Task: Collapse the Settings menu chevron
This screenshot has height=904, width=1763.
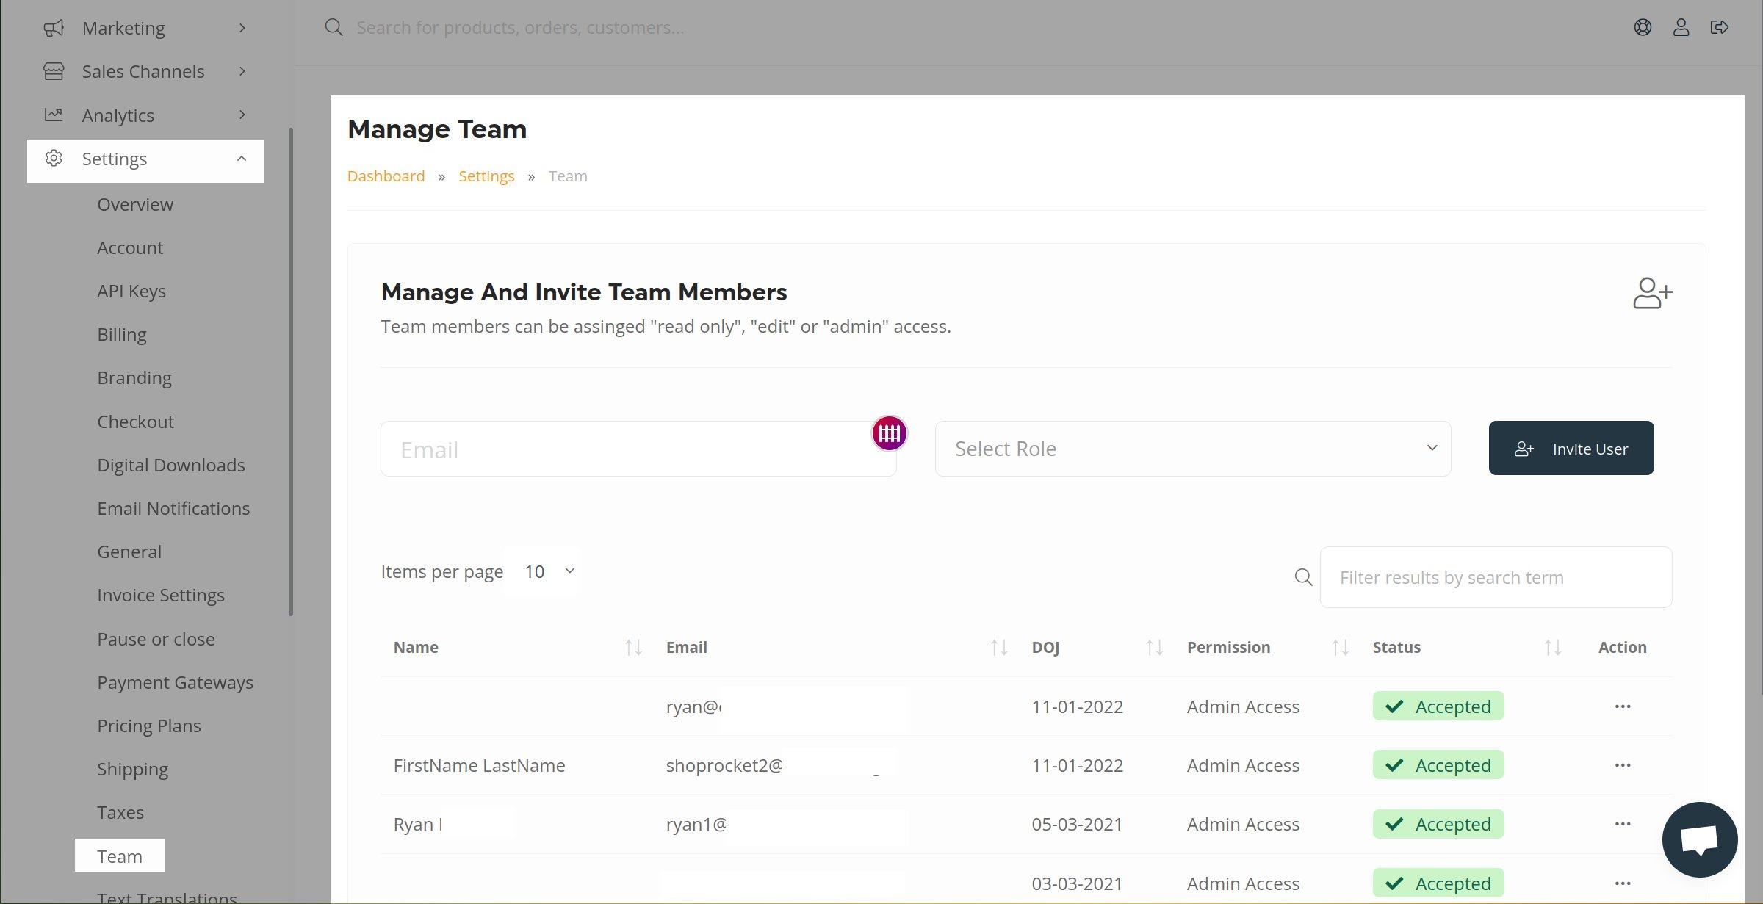Action: 242,159
